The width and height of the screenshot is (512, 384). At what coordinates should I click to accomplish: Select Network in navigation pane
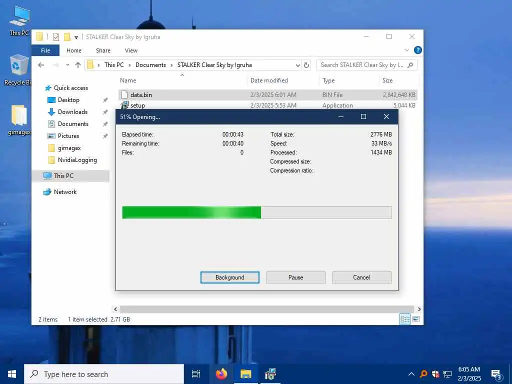click(x=65, y=192)
